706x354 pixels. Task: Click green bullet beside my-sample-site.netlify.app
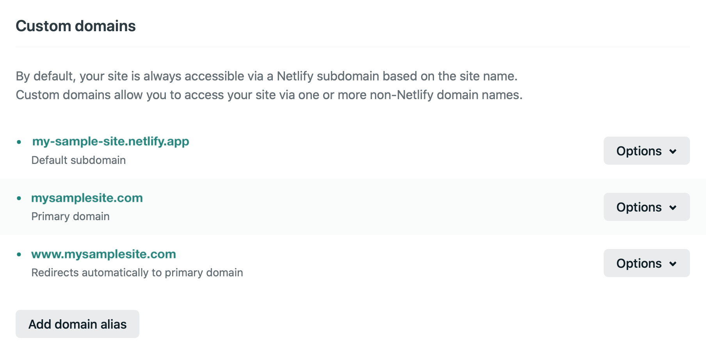coord(19,142)
